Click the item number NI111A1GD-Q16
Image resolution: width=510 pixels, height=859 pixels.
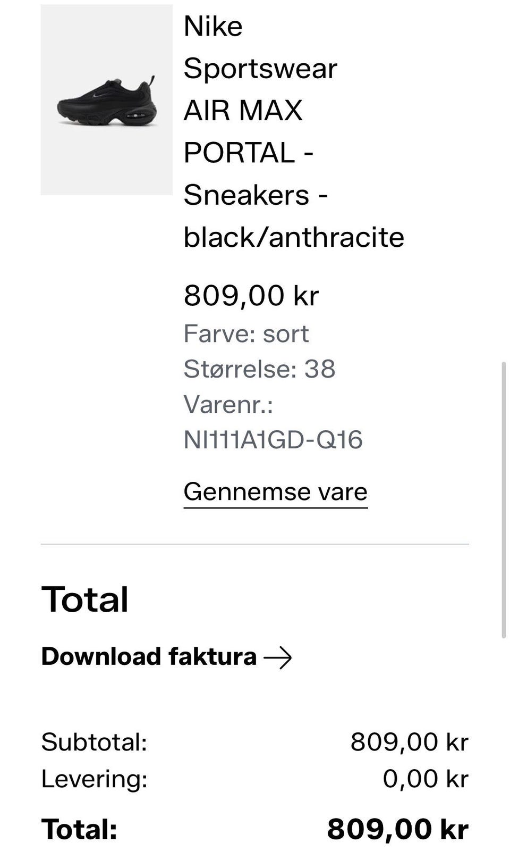pos(273,440)
